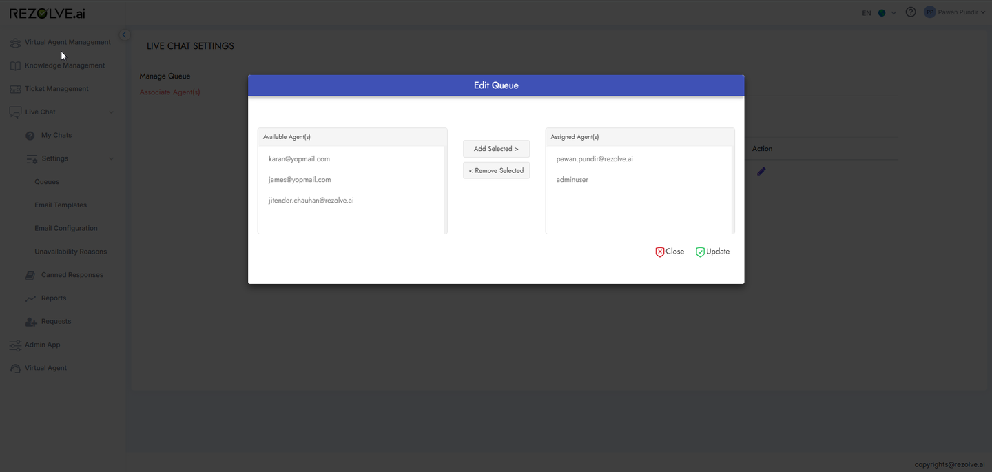
Task: Select pawan.pundir@rezolve.ai in assigned agents
Action: pos(595,159)
